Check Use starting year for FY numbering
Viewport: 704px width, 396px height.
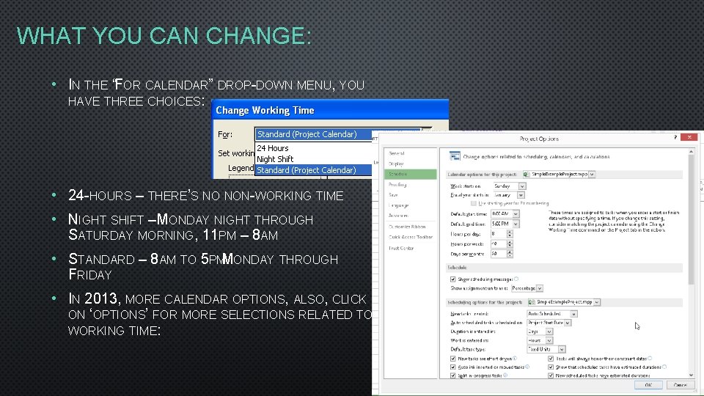473,203
